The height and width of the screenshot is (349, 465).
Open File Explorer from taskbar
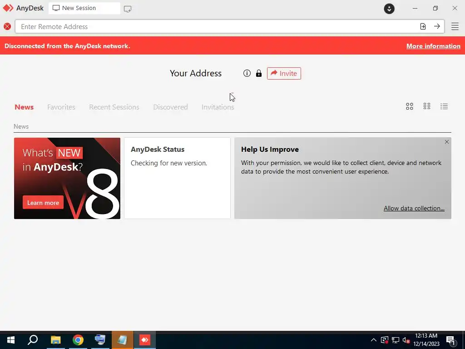click(55, 340)
